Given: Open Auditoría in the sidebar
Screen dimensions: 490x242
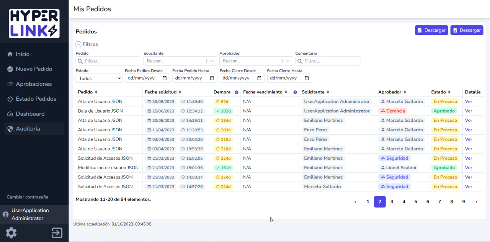Looking at the screenshot, I should click(x=28, y=129).
